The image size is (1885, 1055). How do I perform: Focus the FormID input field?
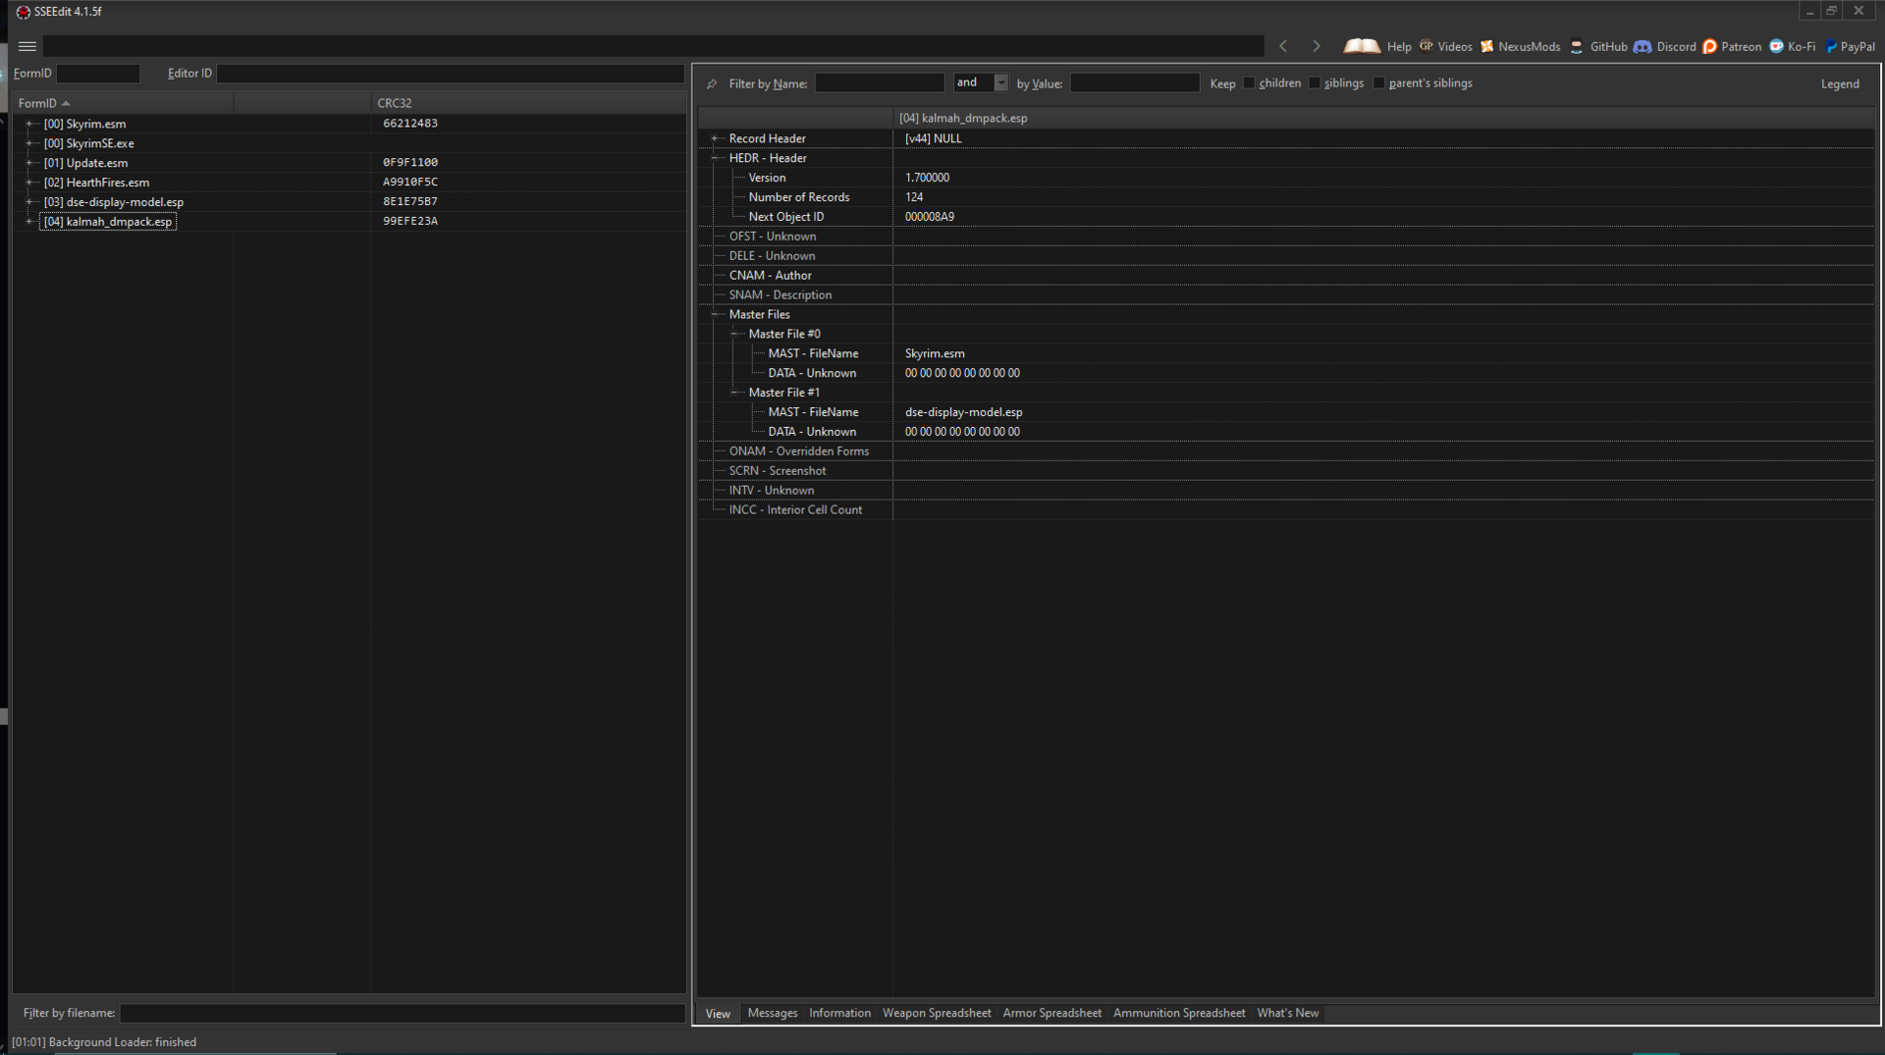click(x=98, y=74)
